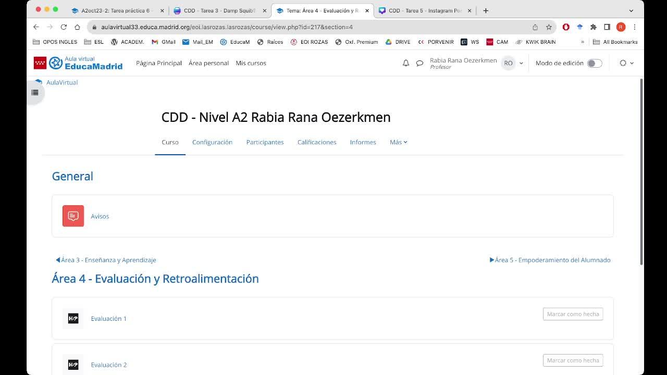Viewport: 667px width, 375px height.
Task: Open the user profile menu chevron
Action: 521,63
